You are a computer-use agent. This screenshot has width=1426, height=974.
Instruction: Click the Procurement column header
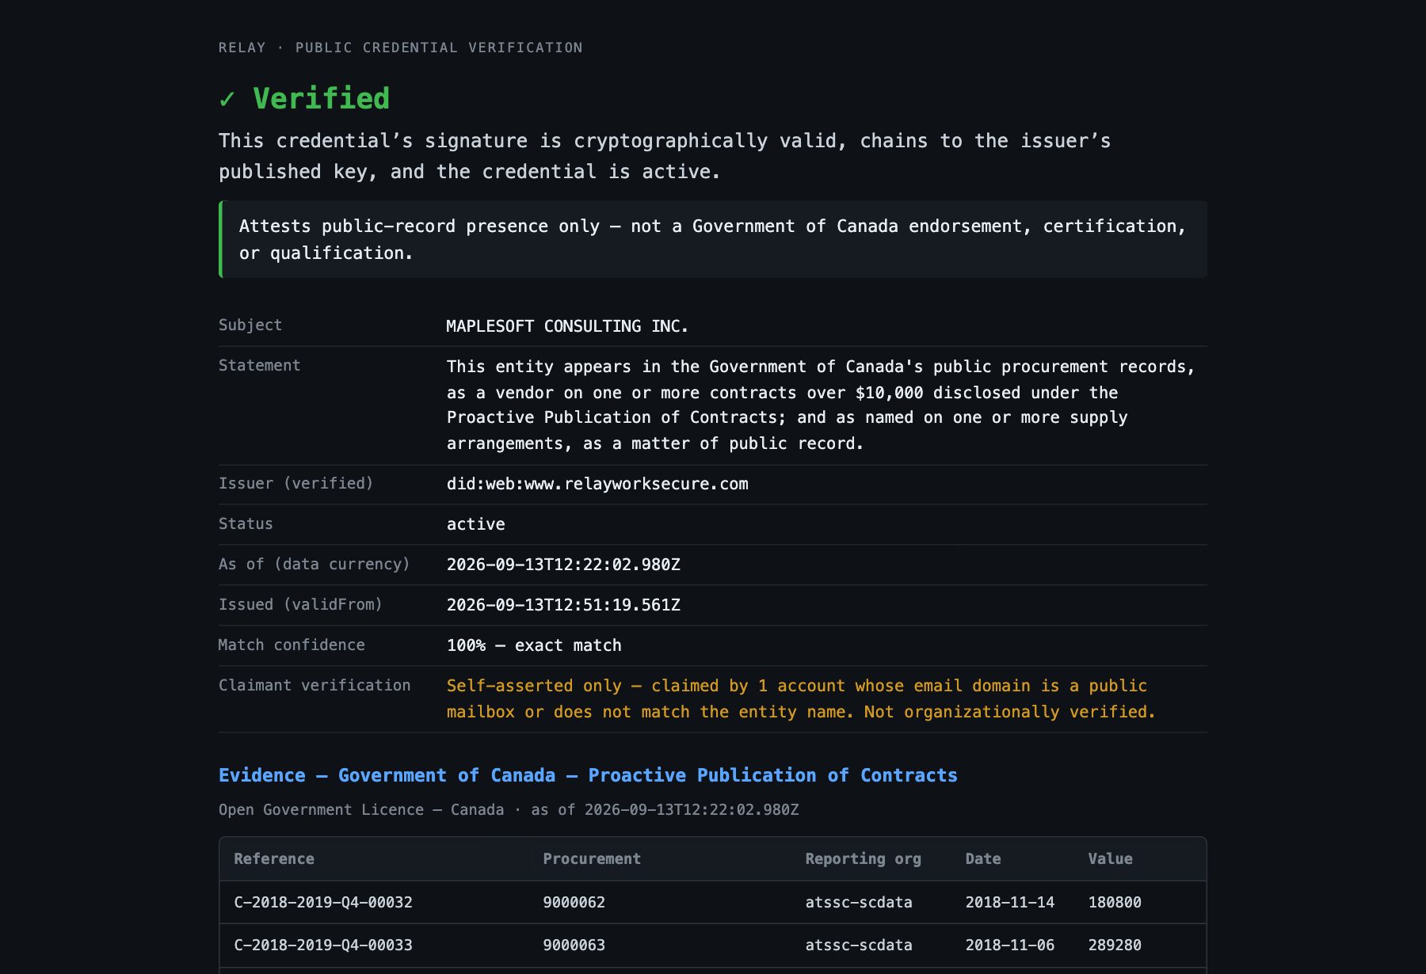(x=592, y=858)
